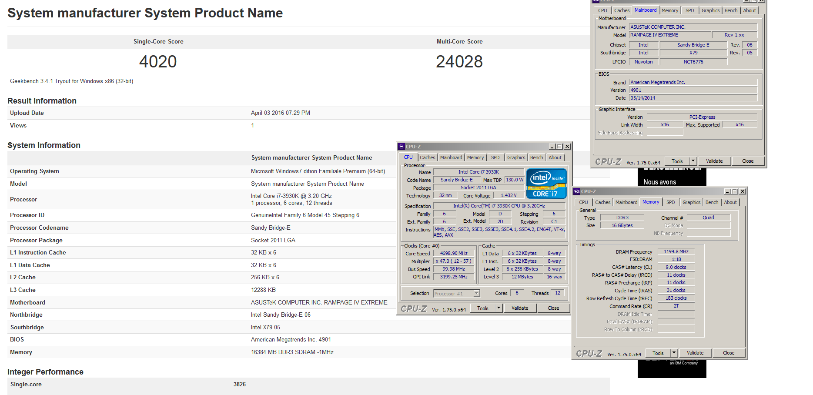Image resolution: width=813 pixels, height=395 pixels.
Task: Click the Multiplier value x 47.0 (12 - 57)
Action: (454, 261)
